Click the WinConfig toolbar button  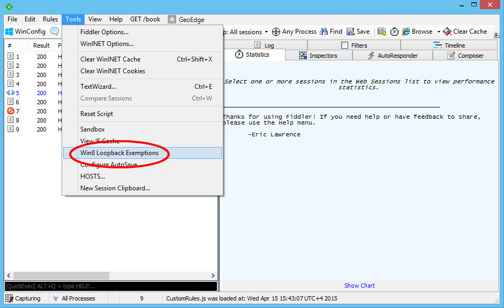[x=25, y=32]
